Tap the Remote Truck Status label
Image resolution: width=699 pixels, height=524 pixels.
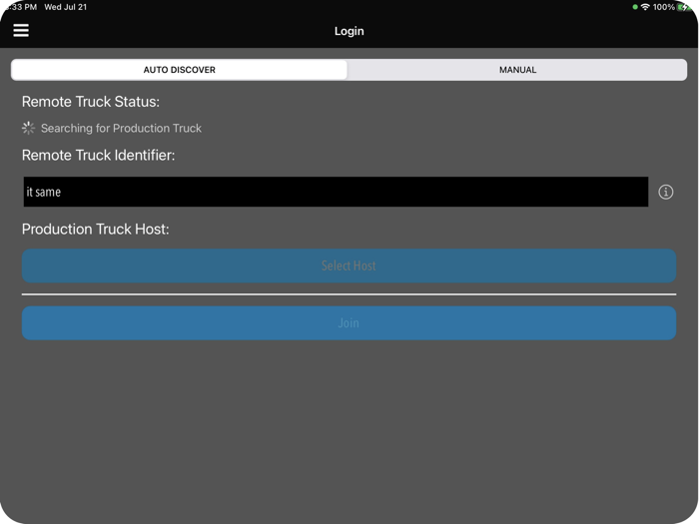coord(91,102)
